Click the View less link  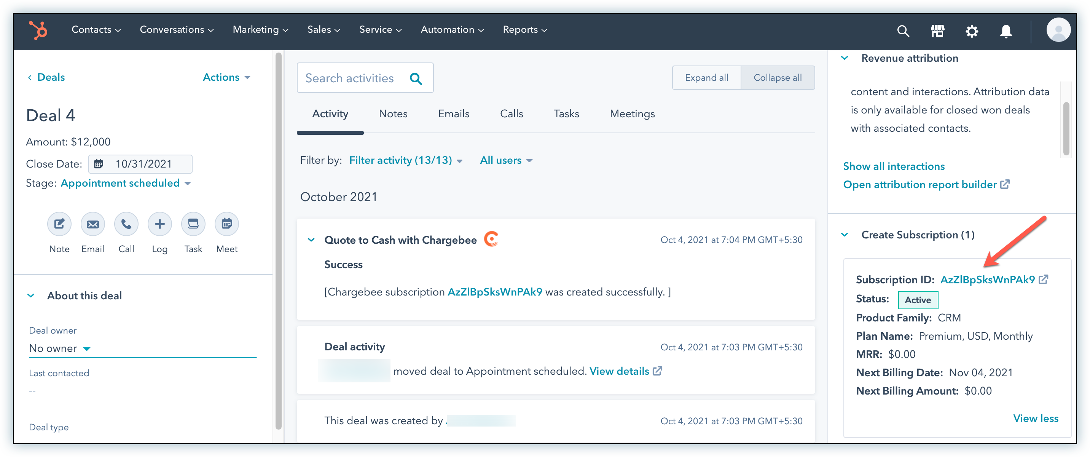point(1036,419)
